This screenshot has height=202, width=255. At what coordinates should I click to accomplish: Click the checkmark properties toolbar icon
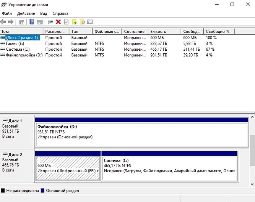coord(67,22)
